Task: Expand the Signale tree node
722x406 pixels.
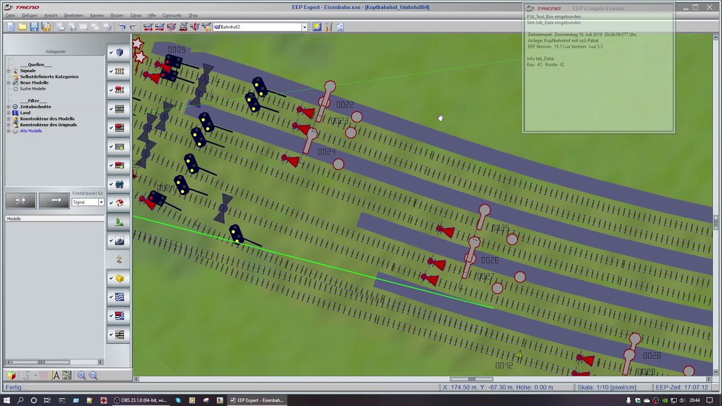Action: (8, 70)
